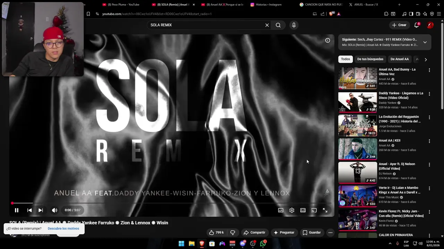The image size is (444, 249).
Task: Open Kevin Florez Con ella Remix video title
Action: pyautogui.click(x=401, y=213)
